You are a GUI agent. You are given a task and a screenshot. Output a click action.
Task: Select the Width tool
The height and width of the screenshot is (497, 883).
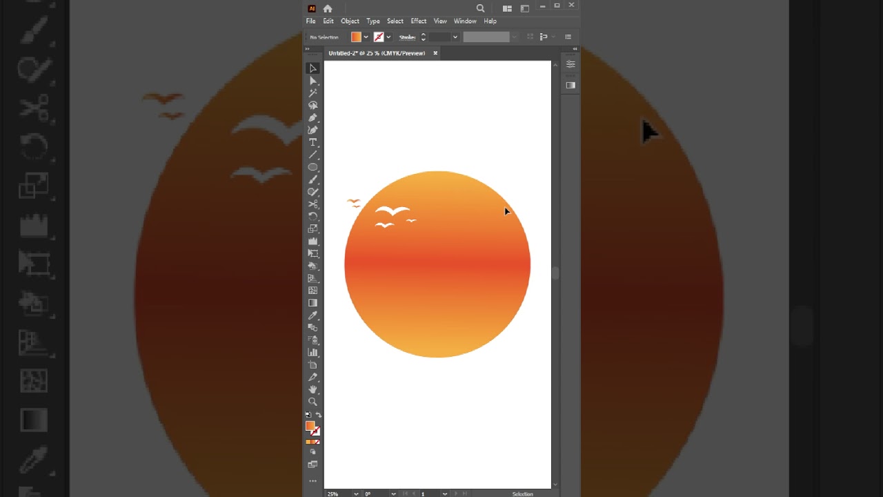tap(312, 242)
